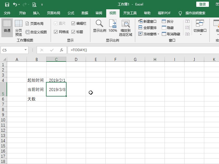Open the Name Box dropdown arrow
The width and height of the screenshot is (219, 164).
pyautogui.click(x=25, y=50)
